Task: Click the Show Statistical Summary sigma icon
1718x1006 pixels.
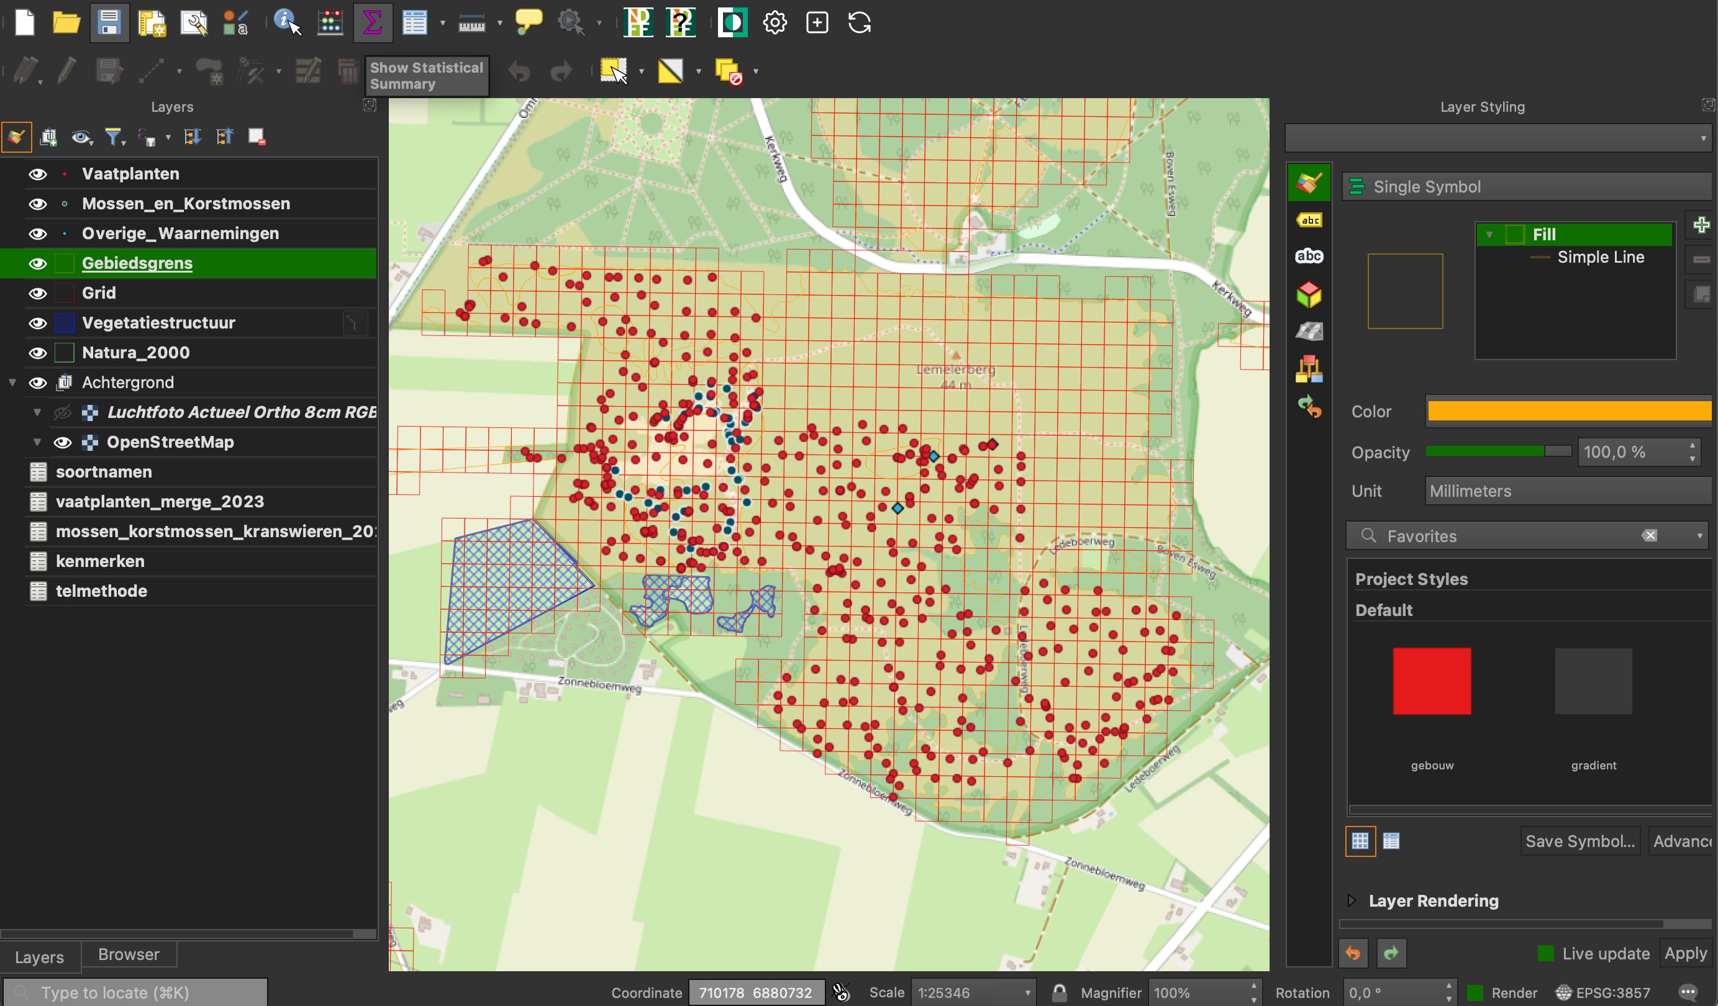Action: (x=372, y=22)
